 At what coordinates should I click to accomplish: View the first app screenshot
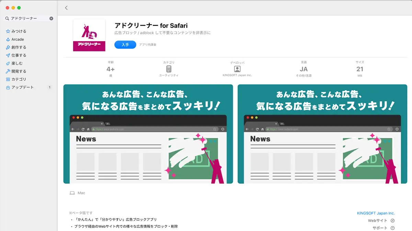pos(148,133)
